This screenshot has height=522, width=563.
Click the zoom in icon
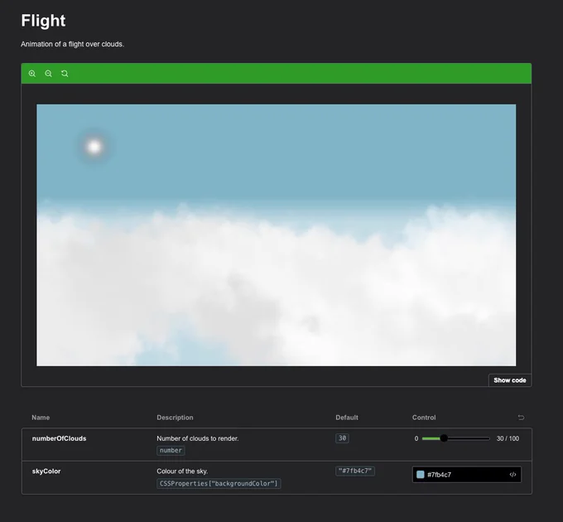(x=32, y=74)
